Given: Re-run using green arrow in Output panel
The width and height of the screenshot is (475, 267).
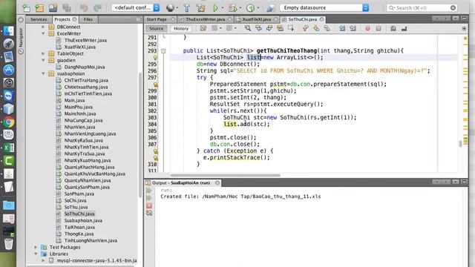Looking at the screenshot, I should pyautogui.click(x=149, y=191).
